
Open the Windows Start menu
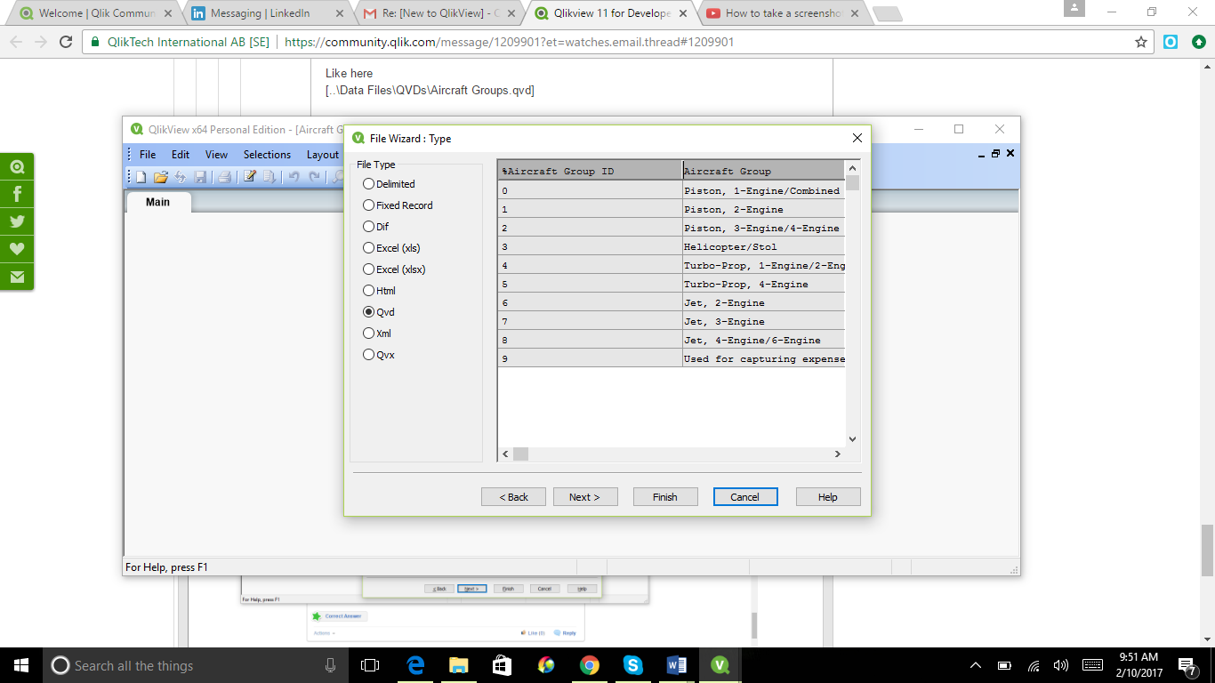click(21, 665)
